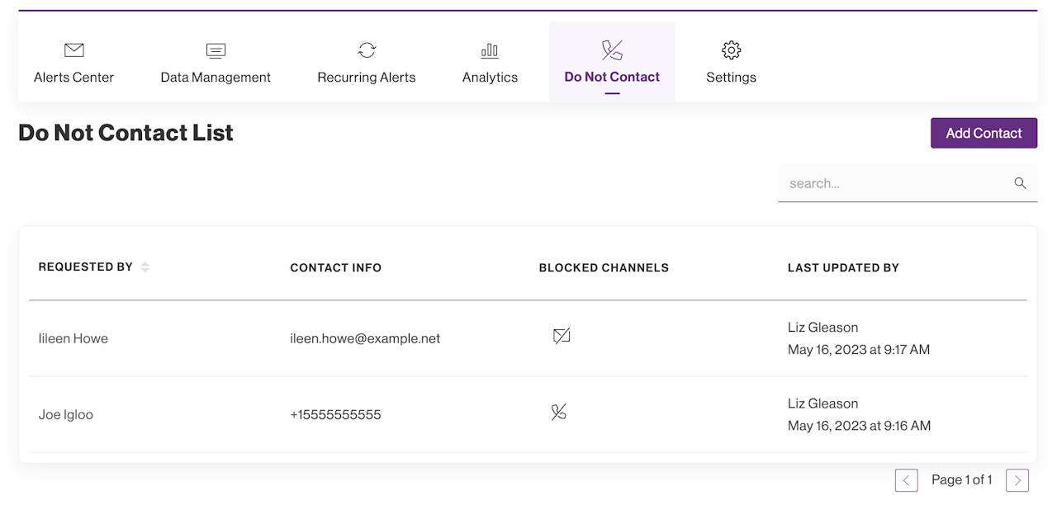
Task: Focus the search input field
Action: tap(896, 183)
